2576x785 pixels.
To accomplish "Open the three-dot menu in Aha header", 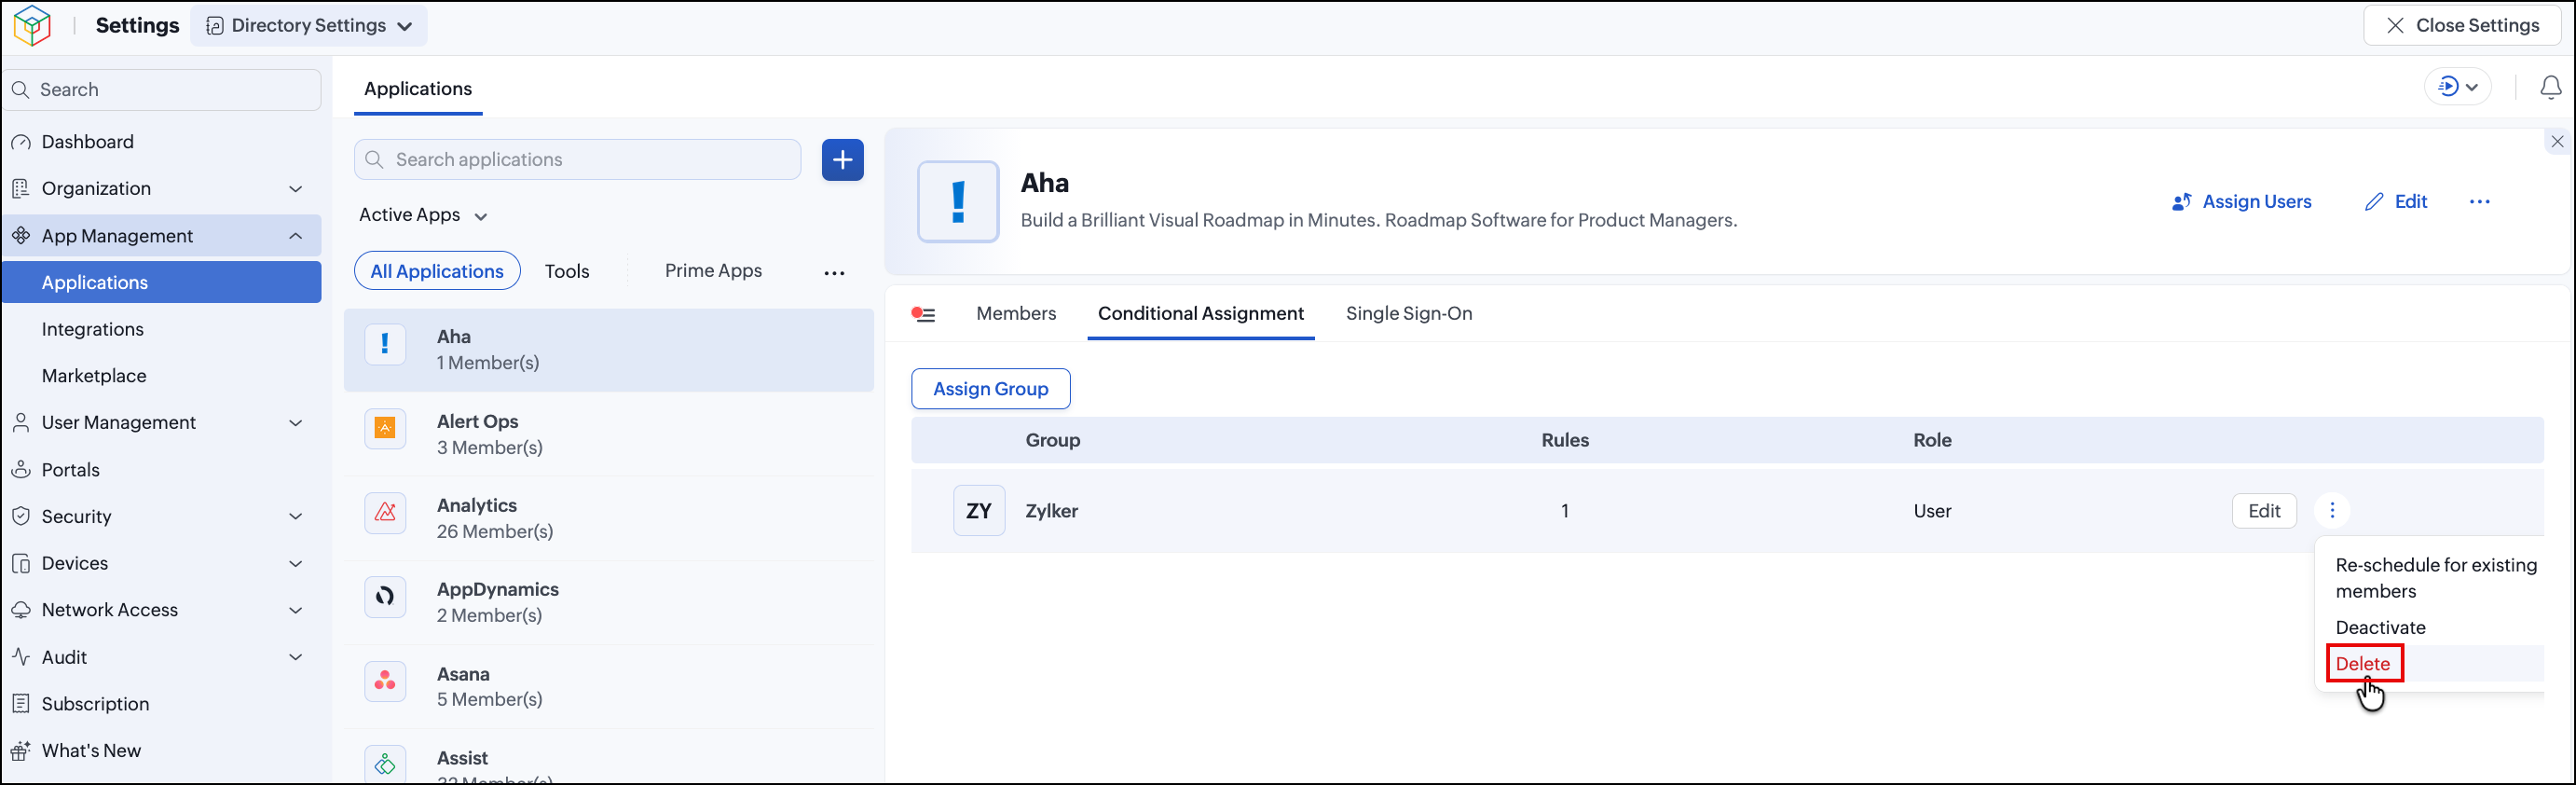I will 2480,202.
